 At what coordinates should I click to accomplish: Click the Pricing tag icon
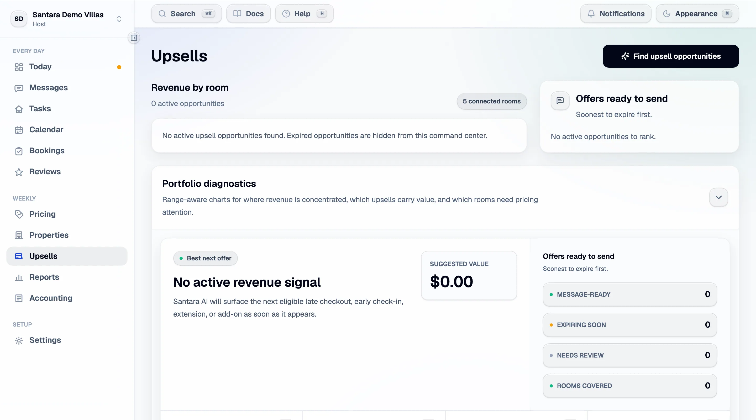(19, 214)
